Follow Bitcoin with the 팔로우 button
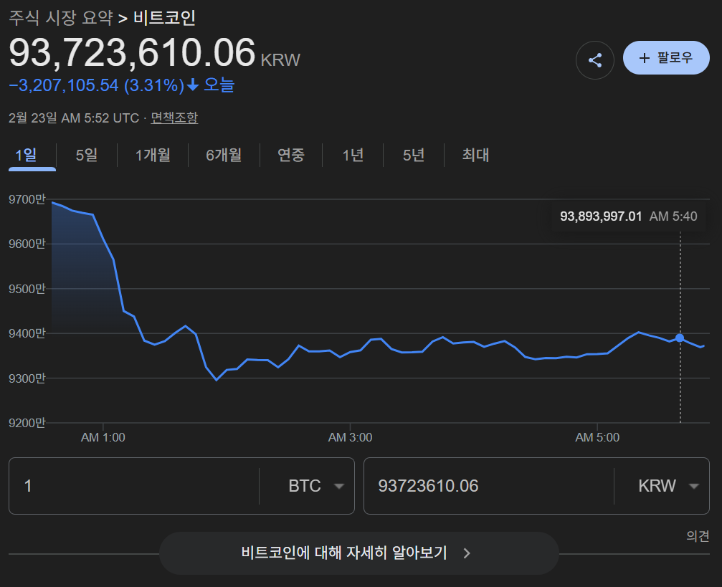The height and width of the screenshot is (587, 722). 666,57
